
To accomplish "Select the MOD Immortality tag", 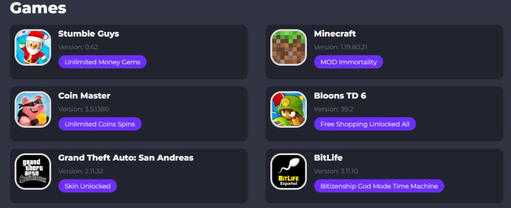I will point(348,62).
